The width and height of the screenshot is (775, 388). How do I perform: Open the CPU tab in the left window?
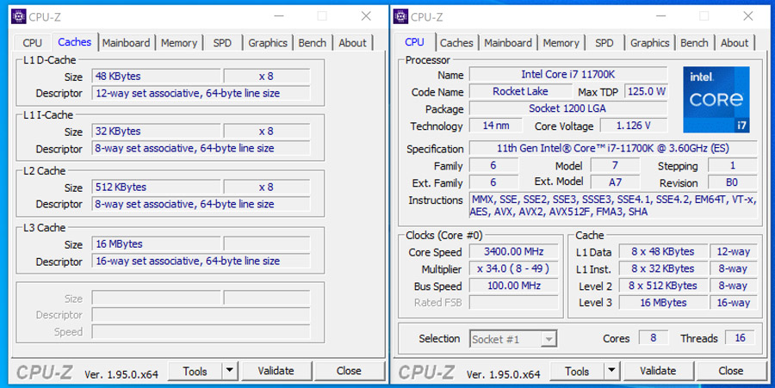point(32,43)
